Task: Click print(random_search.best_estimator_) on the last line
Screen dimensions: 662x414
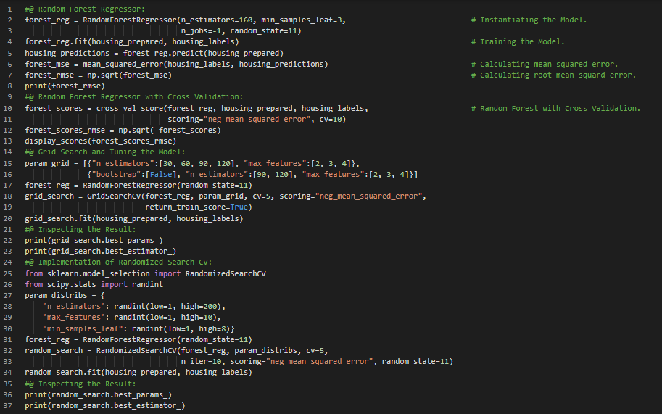Action: click(104, 405)
